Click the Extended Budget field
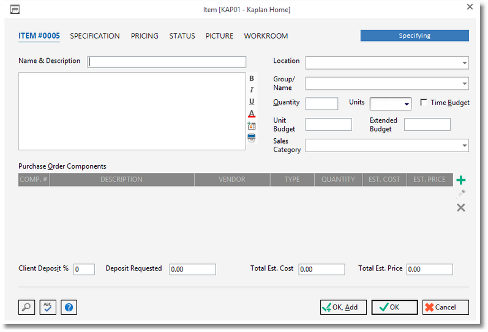 [427, 124]
